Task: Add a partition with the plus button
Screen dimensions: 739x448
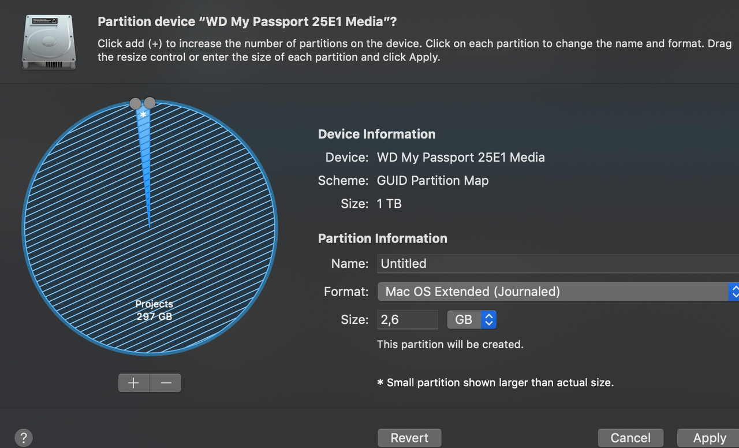Action: pyautogui.click(x=134, y=383)
